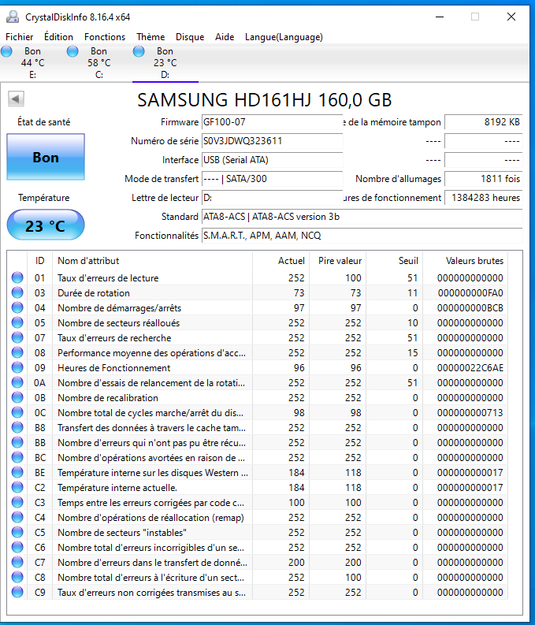Click the Bon health status button
535x625 pixels.
[x=46, y=158]
